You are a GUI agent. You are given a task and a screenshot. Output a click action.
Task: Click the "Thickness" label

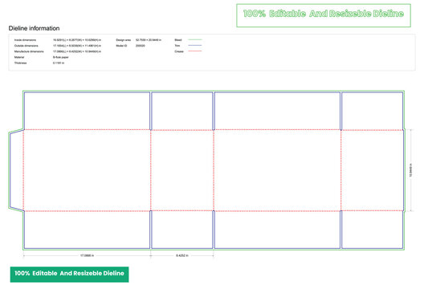pyautogui.click(x=21, y=63)
